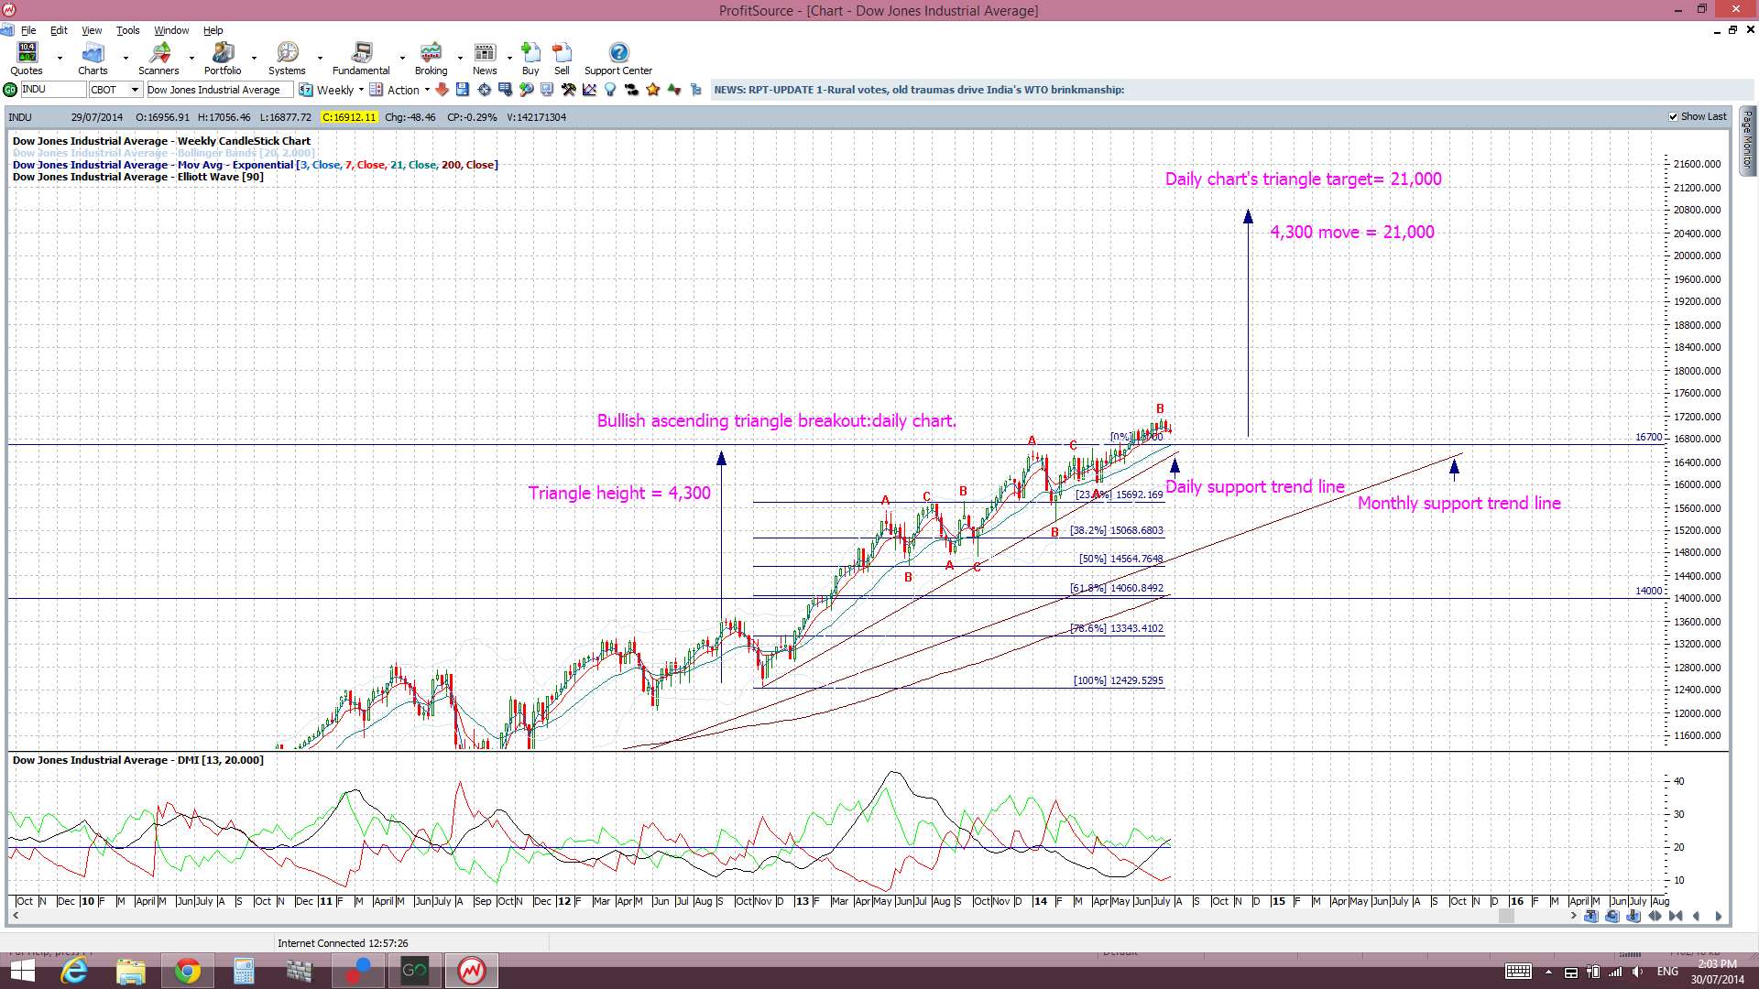Click the Page Monitor side tab
This screenshot has width=1759, height=989.
(x=1747, y=139)
